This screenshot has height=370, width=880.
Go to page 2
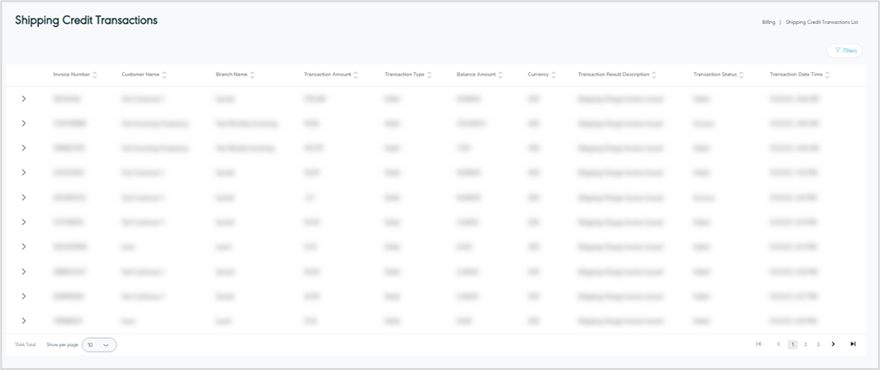[x=805, y=344]
